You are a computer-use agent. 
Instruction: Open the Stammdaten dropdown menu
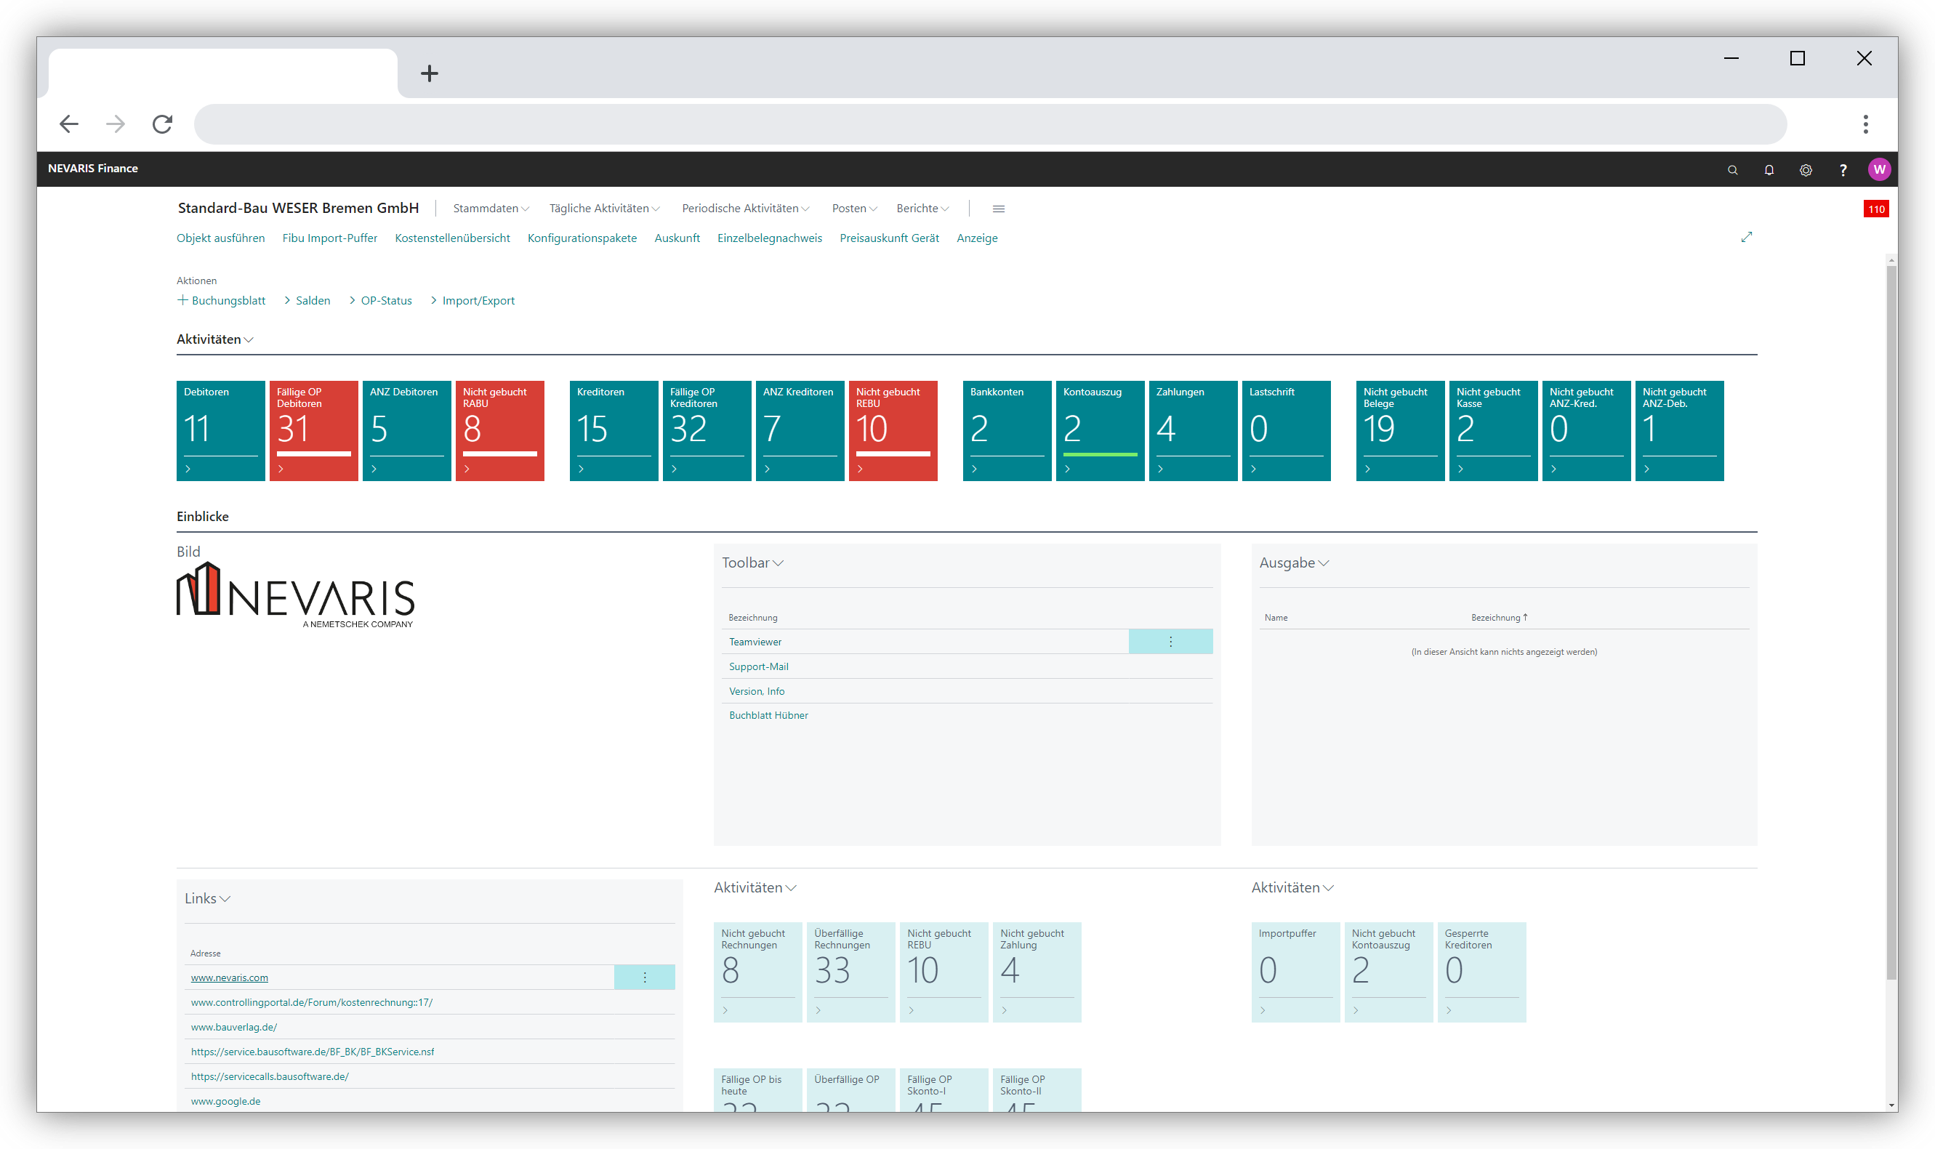click(x=488, y=208)
